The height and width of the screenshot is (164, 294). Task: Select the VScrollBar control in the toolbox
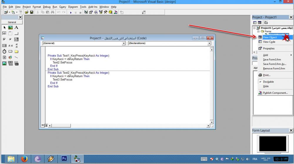click(16, 45)
